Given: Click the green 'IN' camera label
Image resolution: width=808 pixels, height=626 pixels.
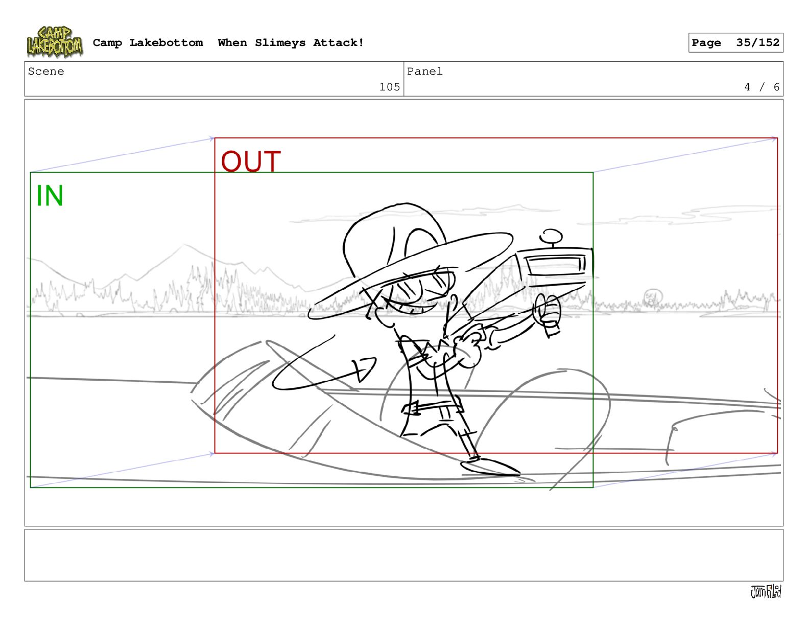Looking at the screenshot, I should (x=50, y=196).
